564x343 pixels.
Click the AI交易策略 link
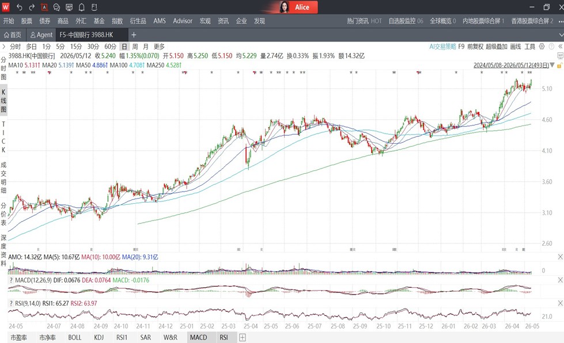coord(442,47)
